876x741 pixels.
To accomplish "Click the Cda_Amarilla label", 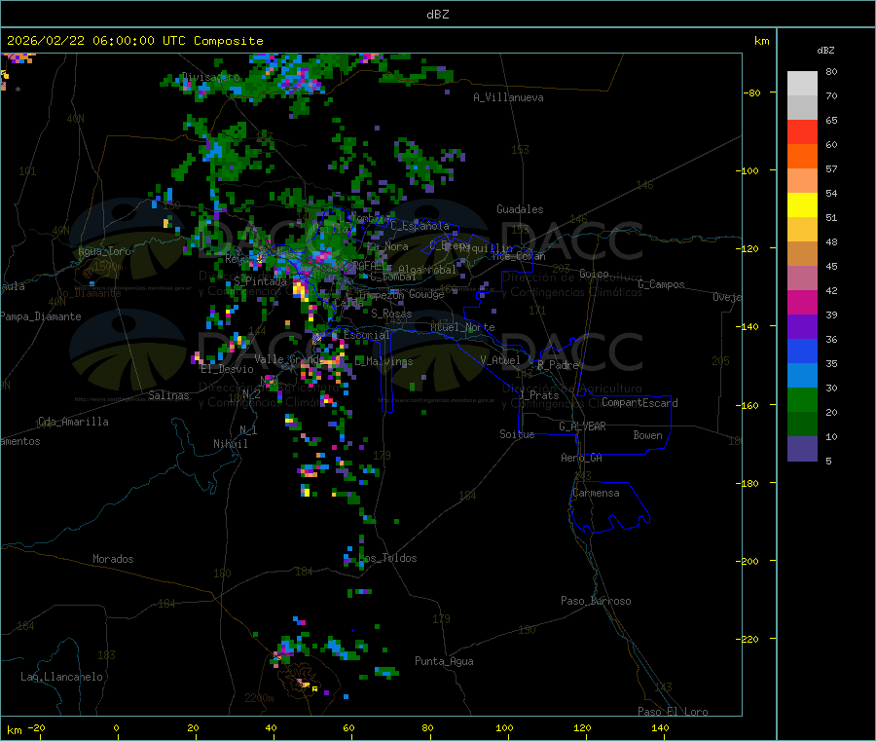I will click(73, 422).
